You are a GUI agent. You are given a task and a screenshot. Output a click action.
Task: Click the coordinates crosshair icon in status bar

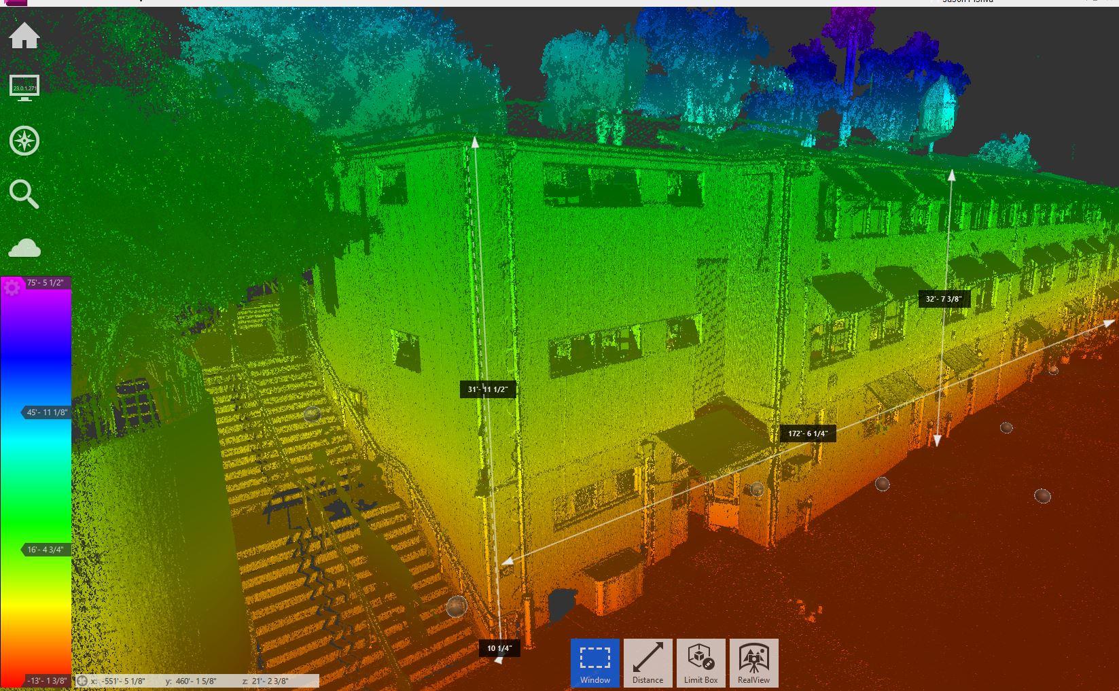pos(82,681)
